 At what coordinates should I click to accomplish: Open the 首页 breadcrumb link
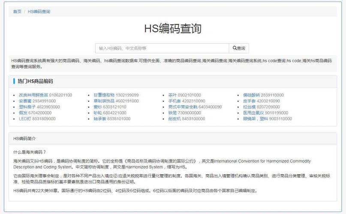(17, 12)
